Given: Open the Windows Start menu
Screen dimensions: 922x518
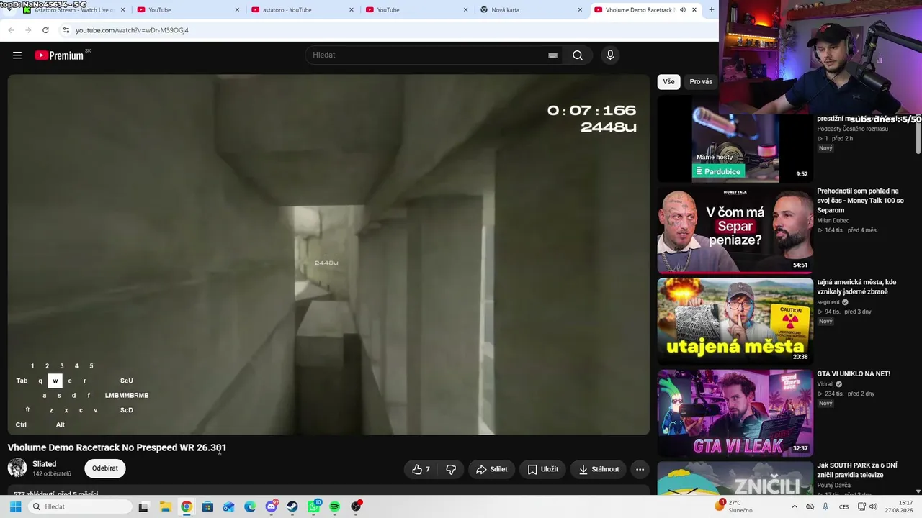Looking at the screenshot, I should pyautogui.click(x=15, y=506).
